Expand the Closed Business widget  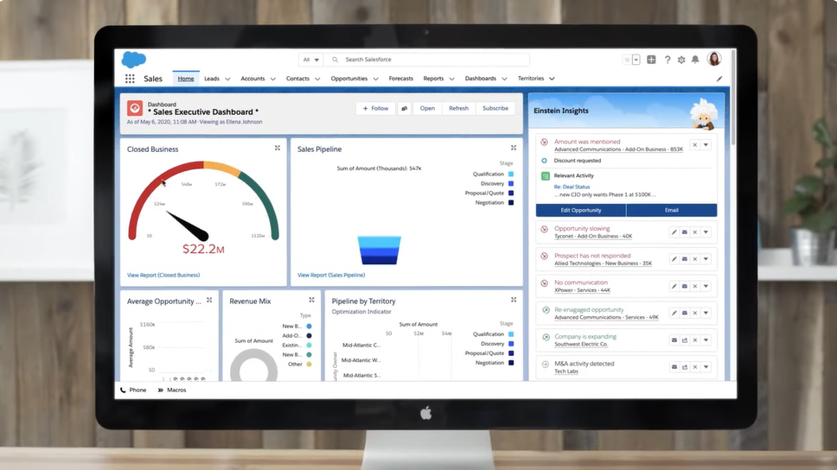pos(278,148)
